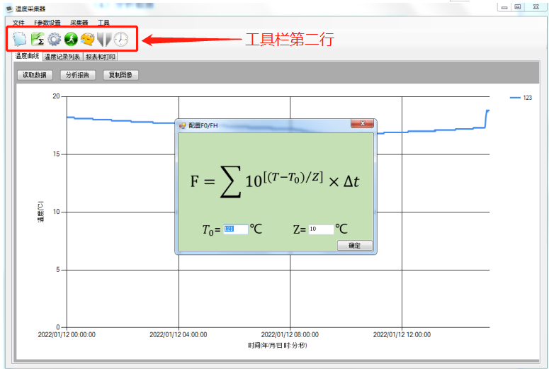
Task: Open the 文件 menu
Action: 18,23
